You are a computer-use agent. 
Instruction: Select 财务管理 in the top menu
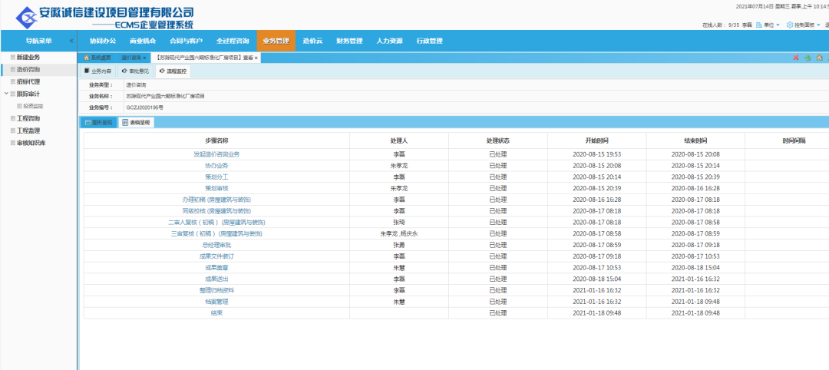click(x=349, y=41)
